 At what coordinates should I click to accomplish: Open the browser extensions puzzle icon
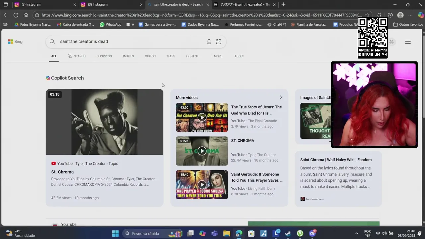pos(379,15)
